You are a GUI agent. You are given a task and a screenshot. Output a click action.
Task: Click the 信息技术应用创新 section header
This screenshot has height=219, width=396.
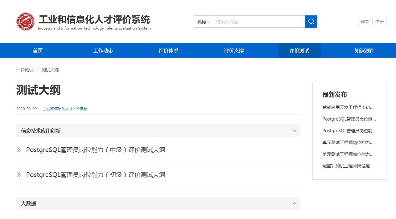tap(158, 131)
